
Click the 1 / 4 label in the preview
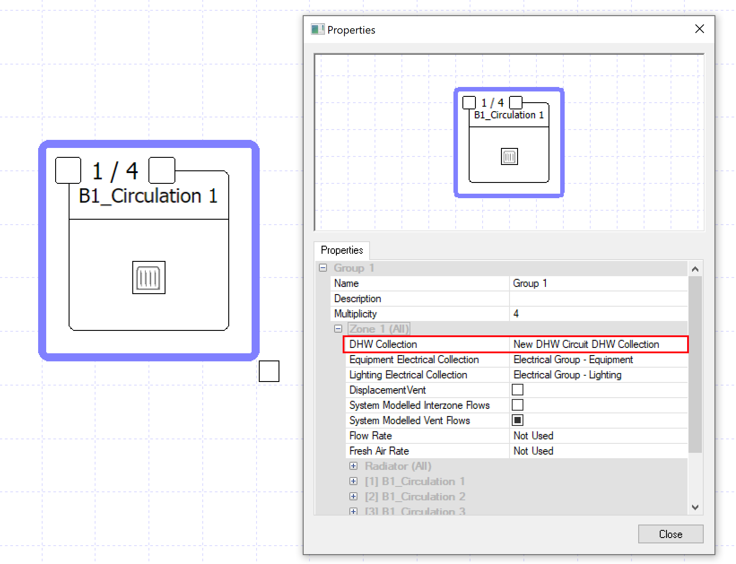[492, 103]
